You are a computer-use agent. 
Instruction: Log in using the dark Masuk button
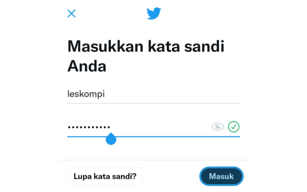(221, 176)
